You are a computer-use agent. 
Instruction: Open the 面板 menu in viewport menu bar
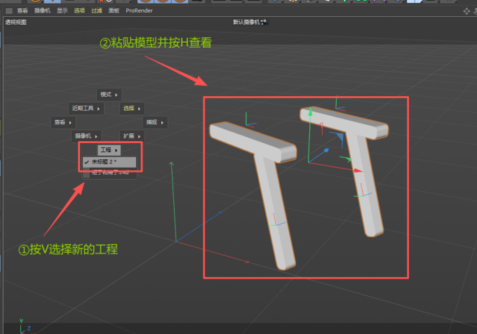coord(114,11)
